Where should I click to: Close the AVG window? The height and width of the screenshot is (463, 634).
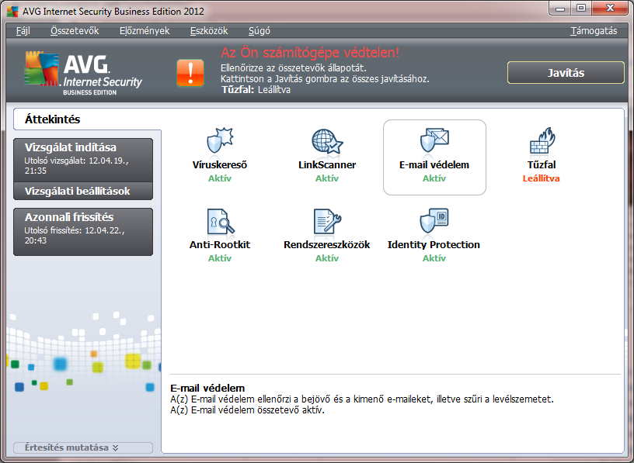[611, 8]
